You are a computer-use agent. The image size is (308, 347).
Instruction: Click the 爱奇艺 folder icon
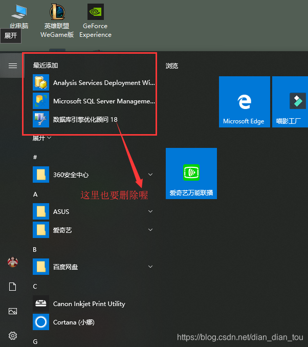41,230
